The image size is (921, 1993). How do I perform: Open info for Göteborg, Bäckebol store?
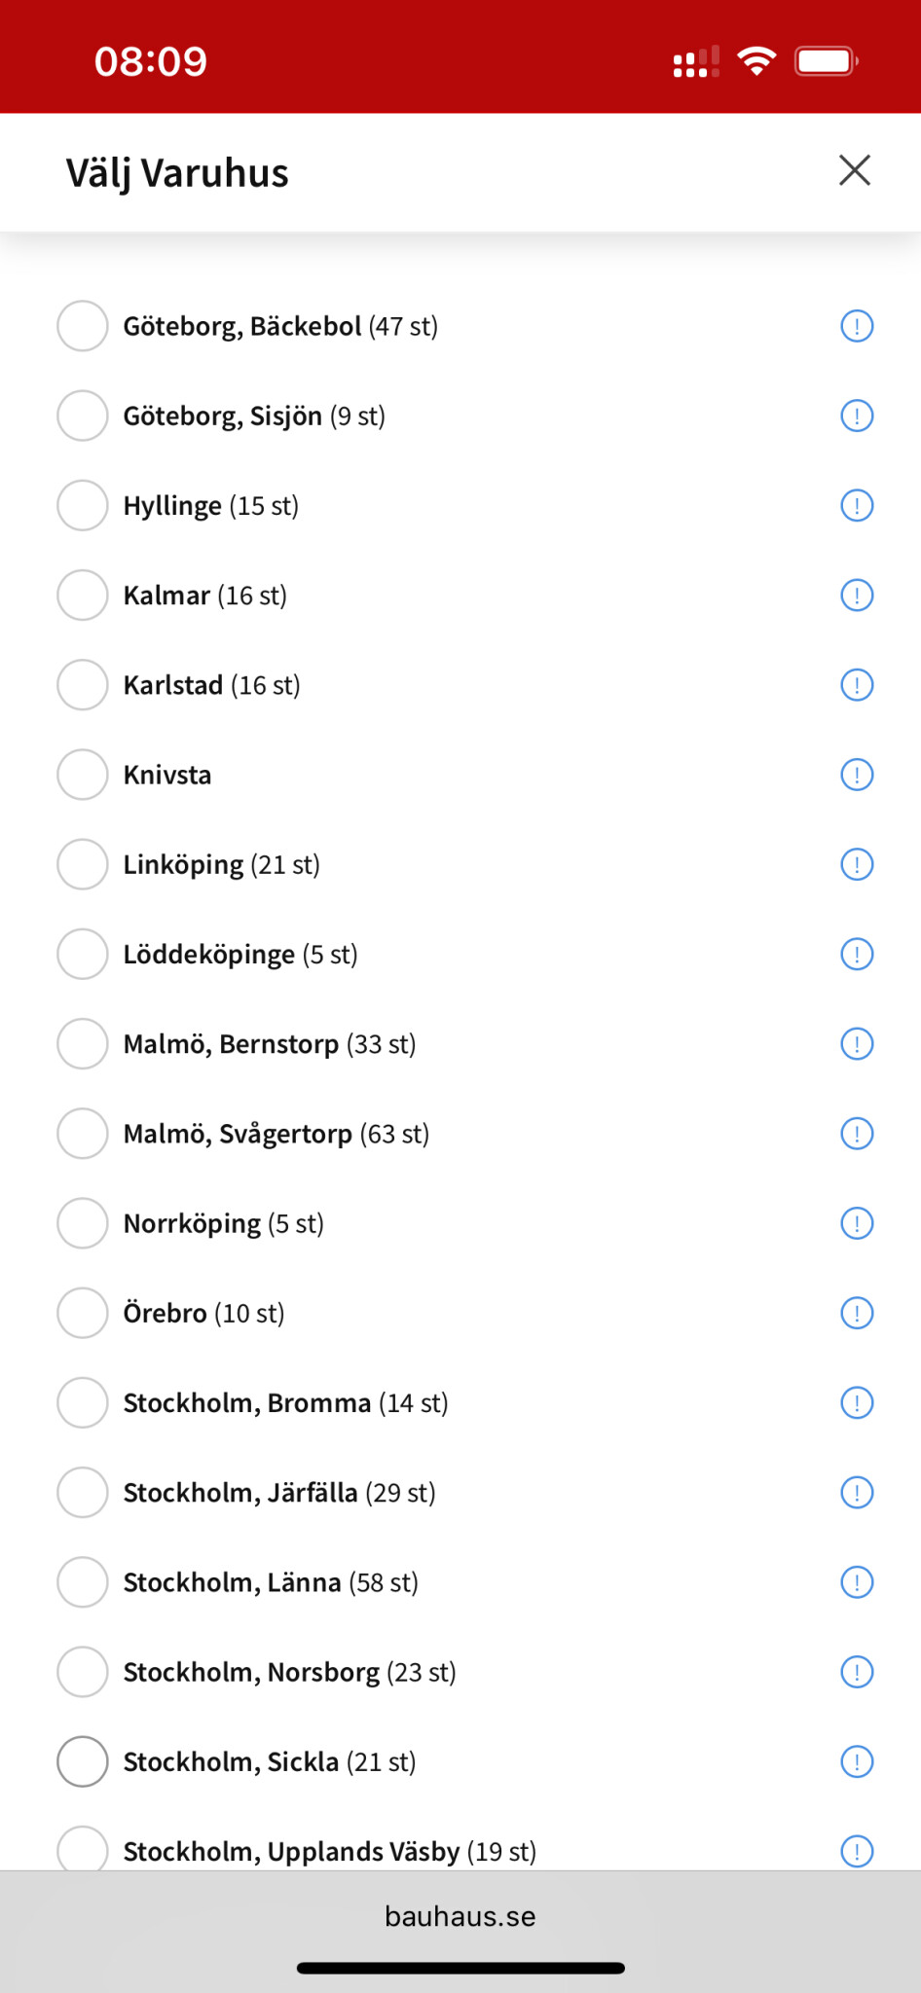coord(856,326)
